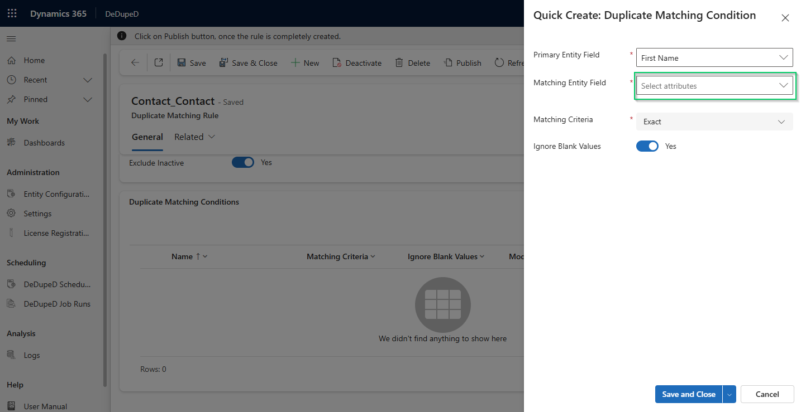This screenshot has height=412, width=801.
Task: Switch to the General tab
Action: click(x=147, y=137)
